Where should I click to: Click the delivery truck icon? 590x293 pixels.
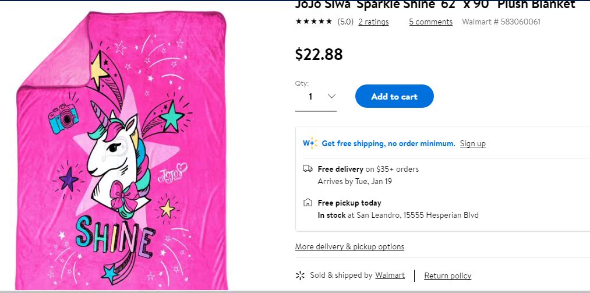[308, 169]
